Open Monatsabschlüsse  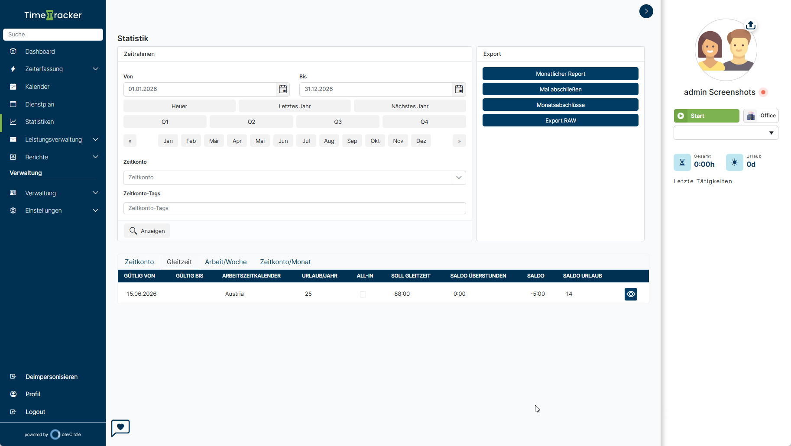[560, 105]
